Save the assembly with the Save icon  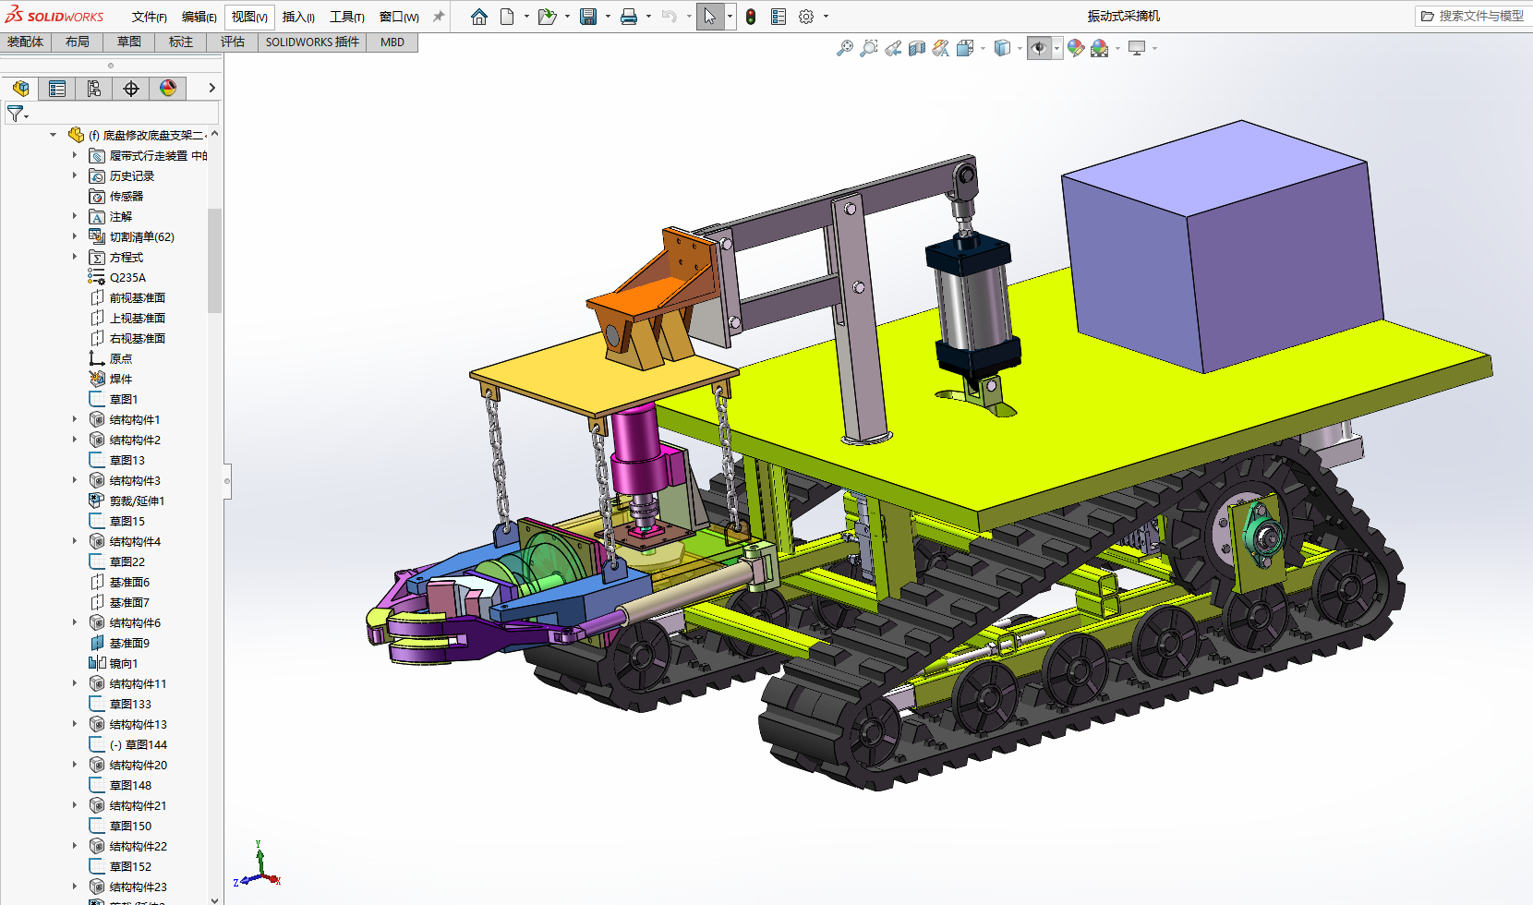tap(588, 17)
